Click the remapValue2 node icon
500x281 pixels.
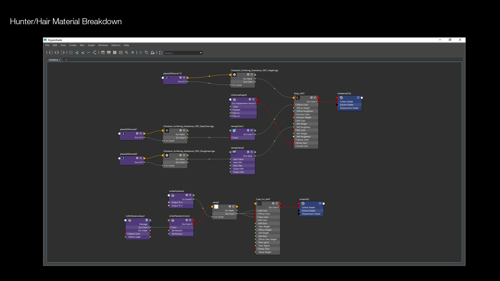coord(234,152)
